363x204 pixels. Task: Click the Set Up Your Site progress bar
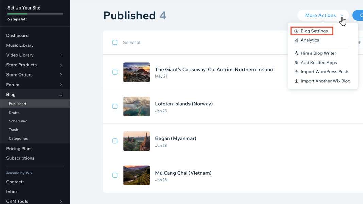click(35, 14)
